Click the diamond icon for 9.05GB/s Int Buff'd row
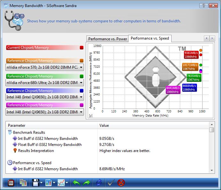This screenshot has height=190, width=221. (x=15, y=138)
